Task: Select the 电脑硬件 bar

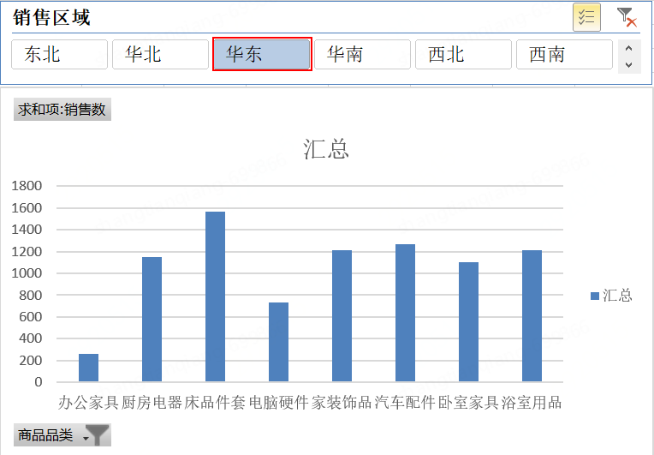Action: tap(278, 342)
